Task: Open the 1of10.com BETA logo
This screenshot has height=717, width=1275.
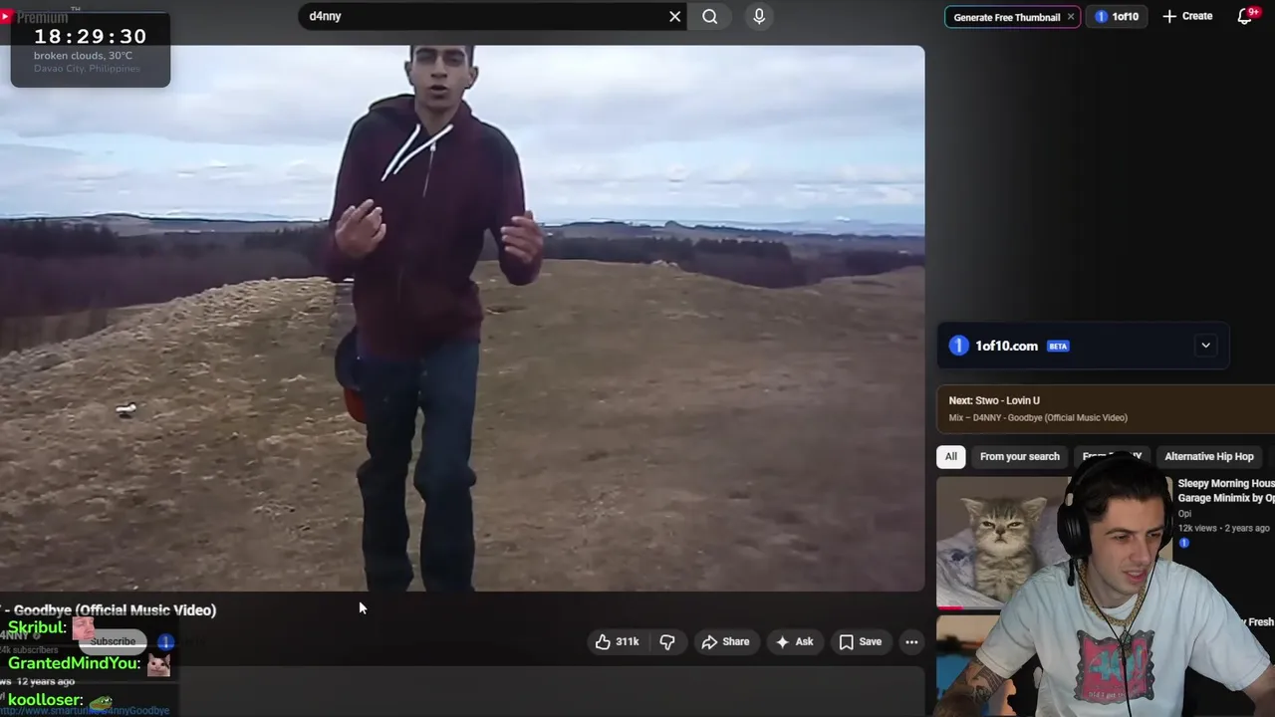Action: pos(1008,346)
